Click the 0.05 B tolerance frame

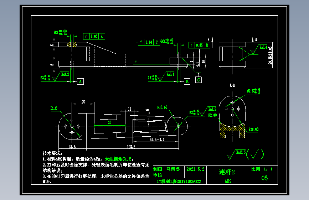point(199,45)
